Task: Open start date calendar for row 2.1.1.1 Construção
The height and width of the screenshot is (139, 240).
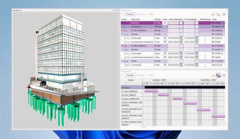Action: [181, 38]
